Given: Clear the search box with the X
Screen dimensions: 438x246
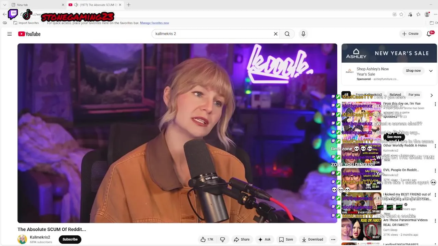Looking at the screenshot, I should (275, 34).
